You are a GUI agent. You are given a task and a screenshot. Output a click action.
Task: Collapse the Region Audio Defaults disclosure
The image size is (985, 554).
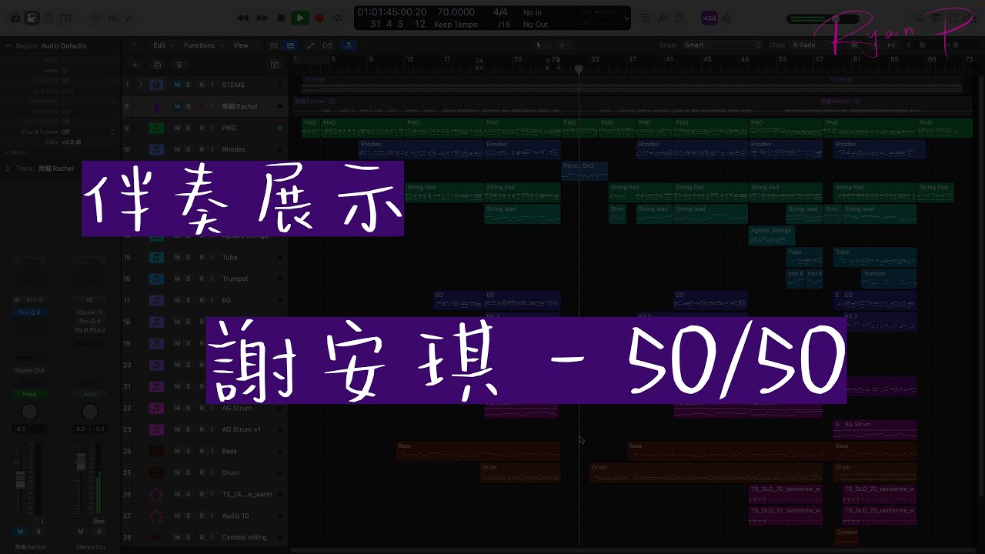tap(8, 46)
